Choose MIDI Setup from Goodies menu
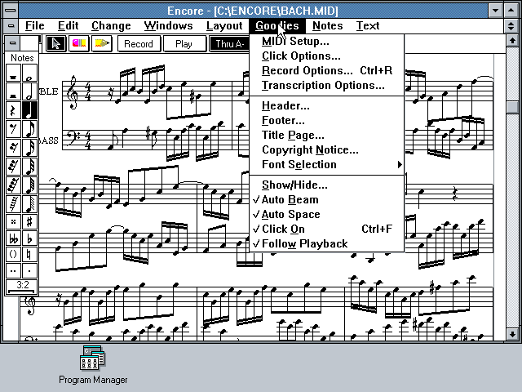The image size is (522, 392). (x=326, y=42)
